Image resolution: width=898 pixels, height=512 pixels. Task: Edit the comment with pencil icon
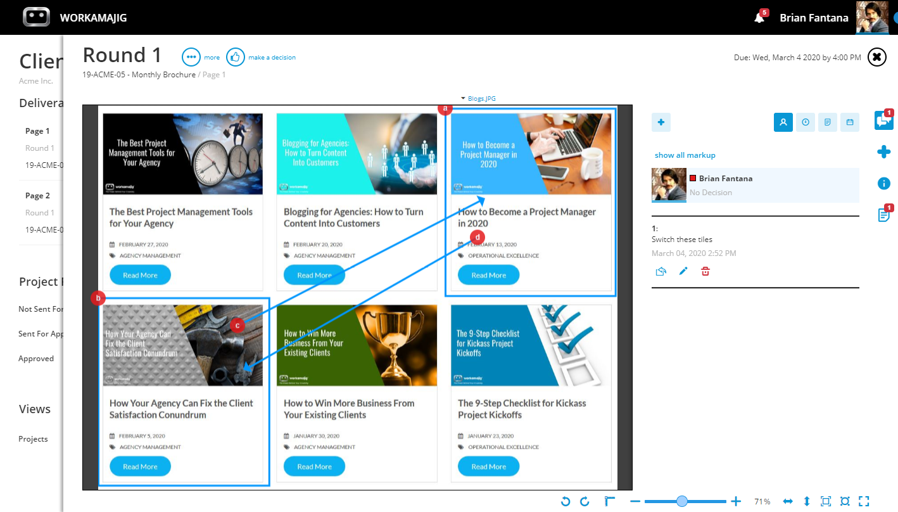(683, 271)
